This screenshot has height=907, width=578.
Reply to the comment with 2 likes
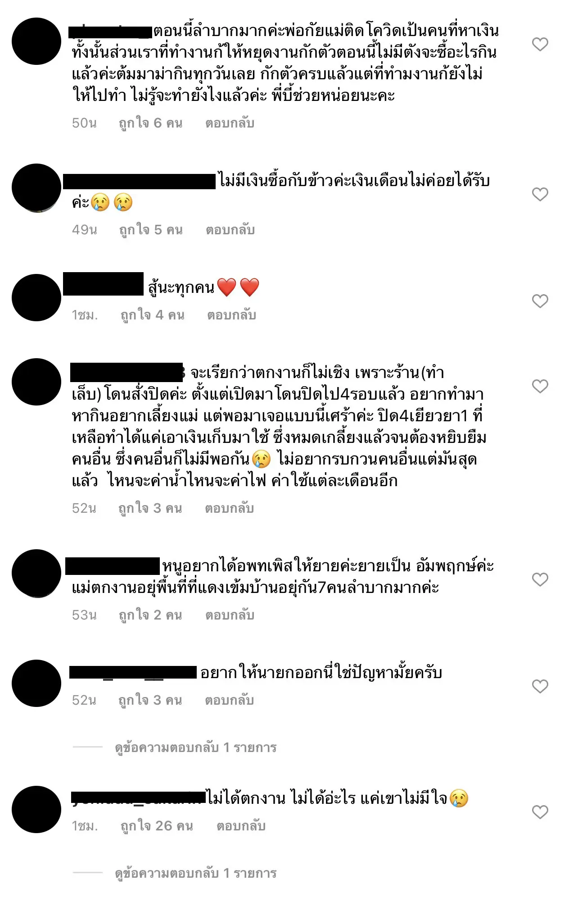pyautogui.click(x=230, y=615)
